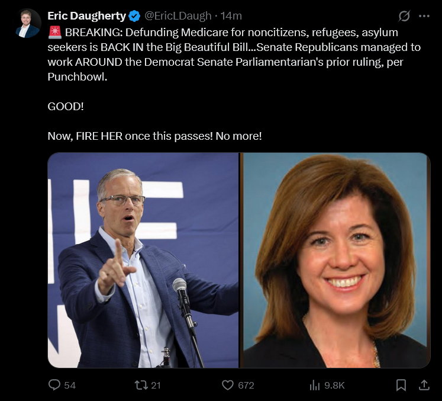Click the like count 672
This screenshot has width=442, height=401.
point(246,385)
